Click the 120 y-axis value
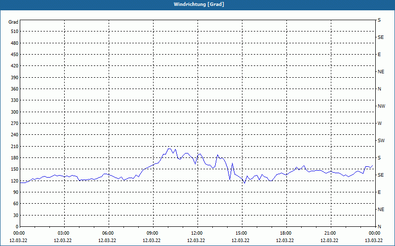Screen dimensions: 395x246 [15, 181]
